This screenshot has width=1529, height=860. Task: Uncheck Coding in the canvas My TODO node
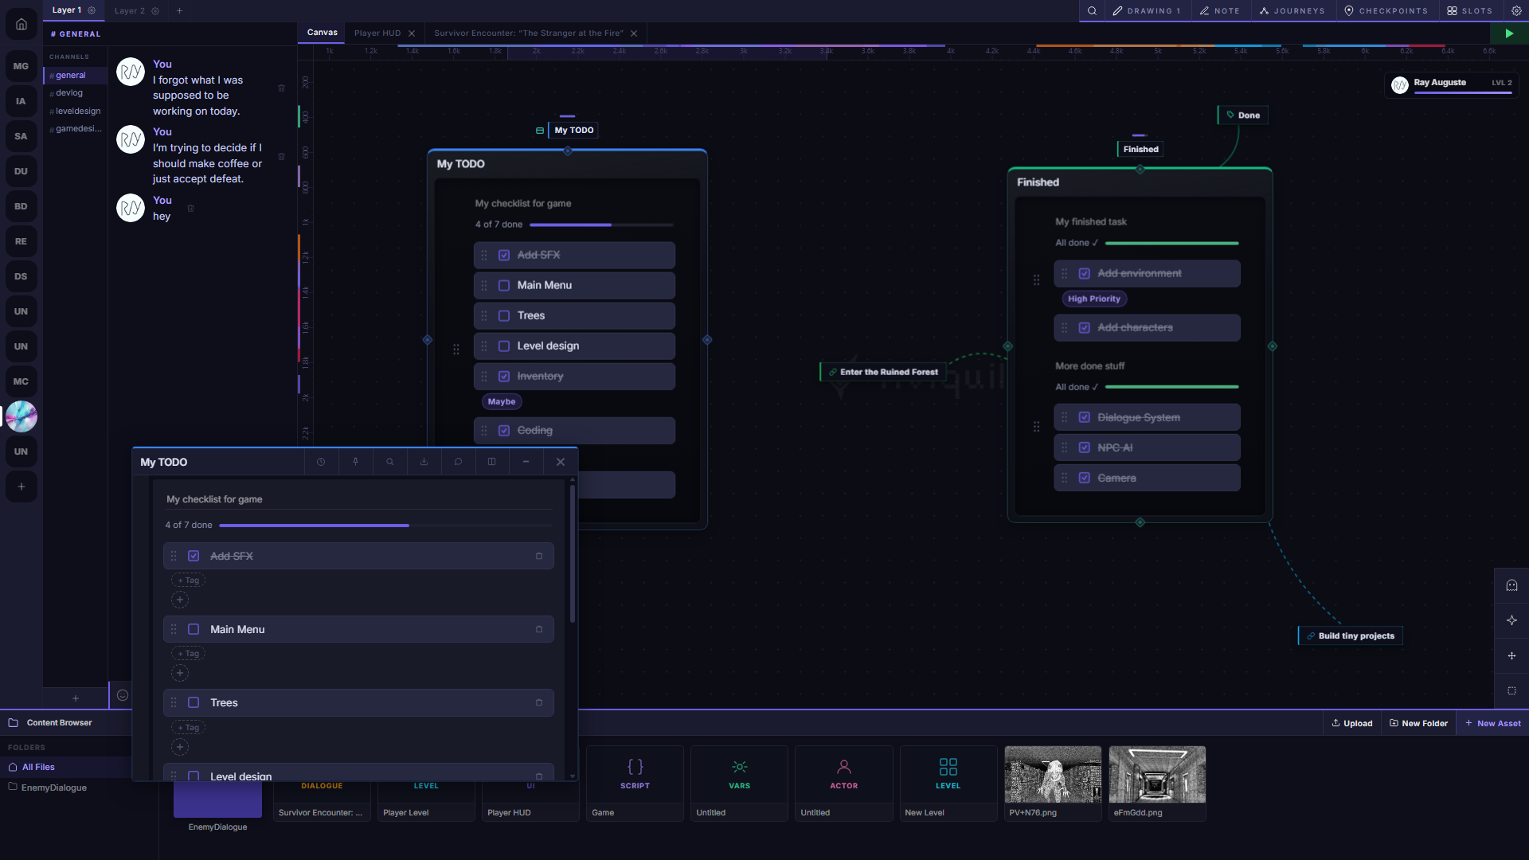(x=504, y=431)
